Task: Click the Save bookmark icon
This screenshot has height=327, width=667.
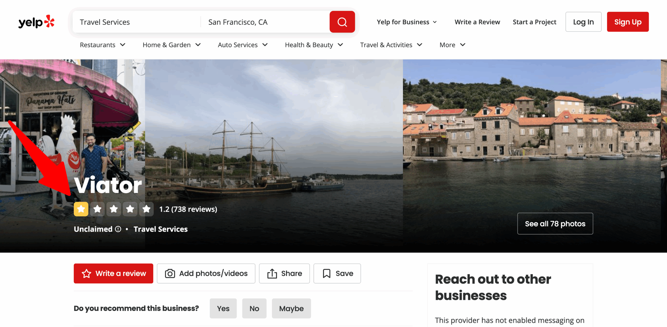Action: [326, 274]
